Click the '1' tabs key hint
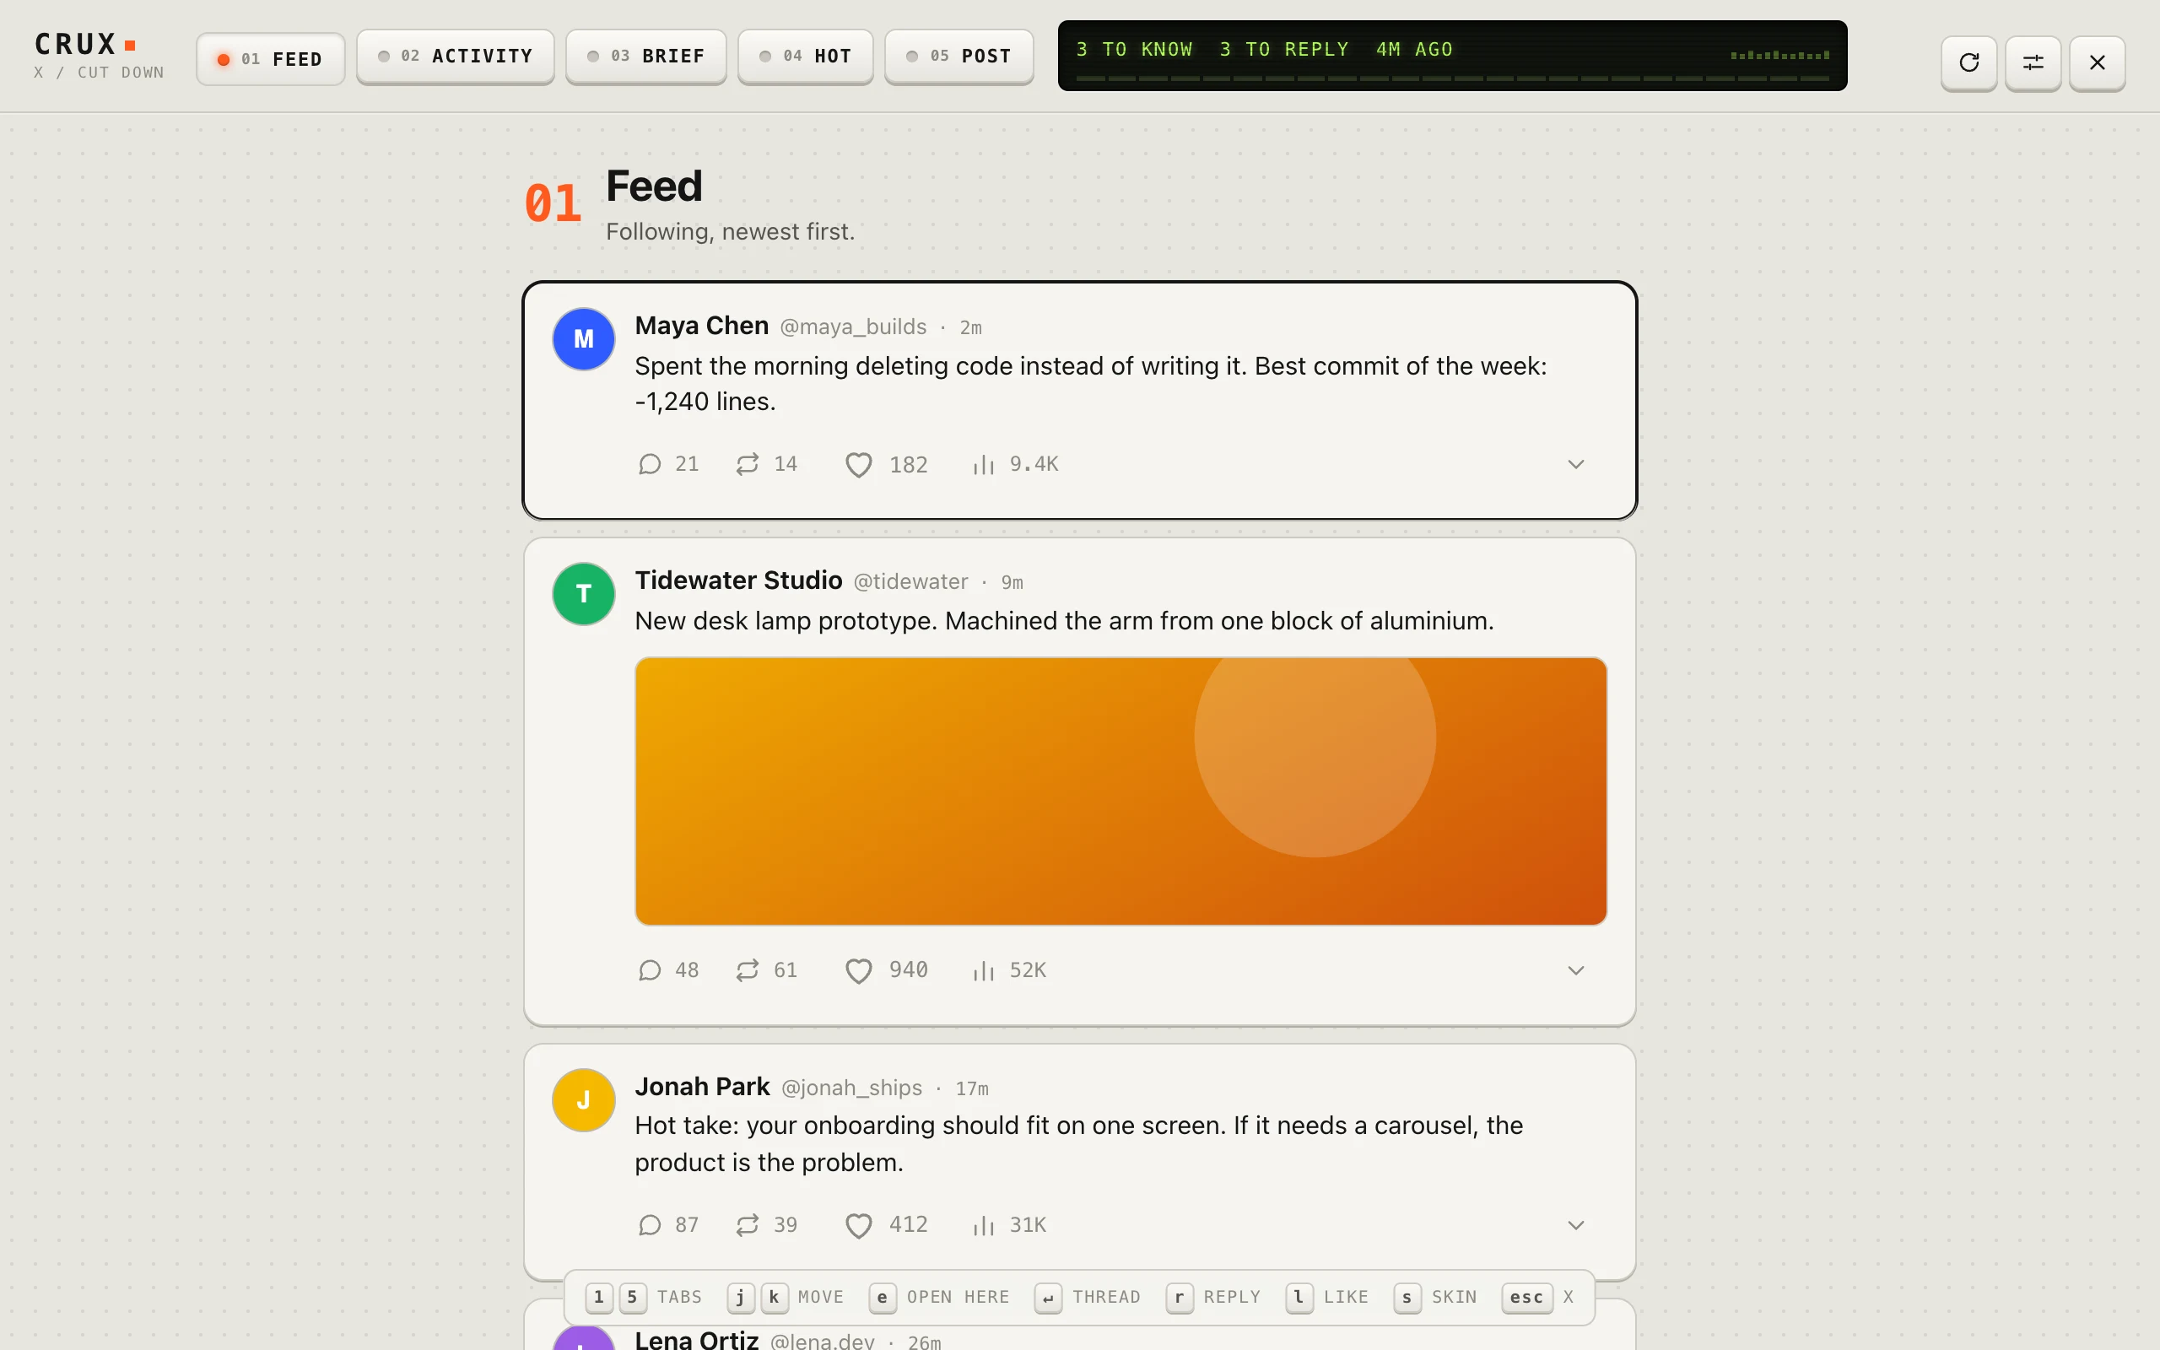Image resolution: width=2160 pixels, height=1350 pixels. (x=599, y=1298)
